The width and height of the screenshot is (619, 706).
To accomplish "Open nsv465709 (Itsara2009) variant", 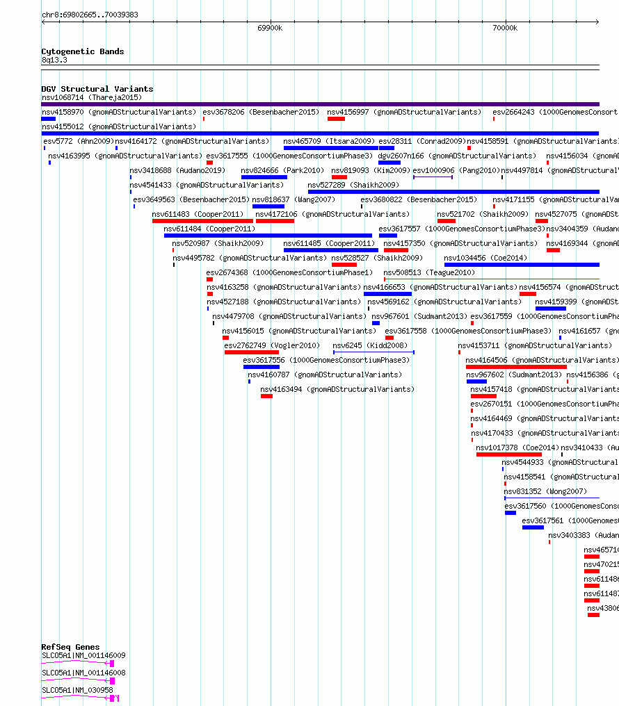I will click(329, 141).
